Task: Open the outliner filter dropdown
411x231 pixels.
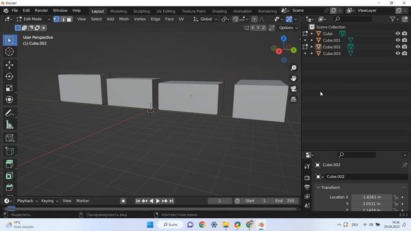Action: click(x=394, y=19)
